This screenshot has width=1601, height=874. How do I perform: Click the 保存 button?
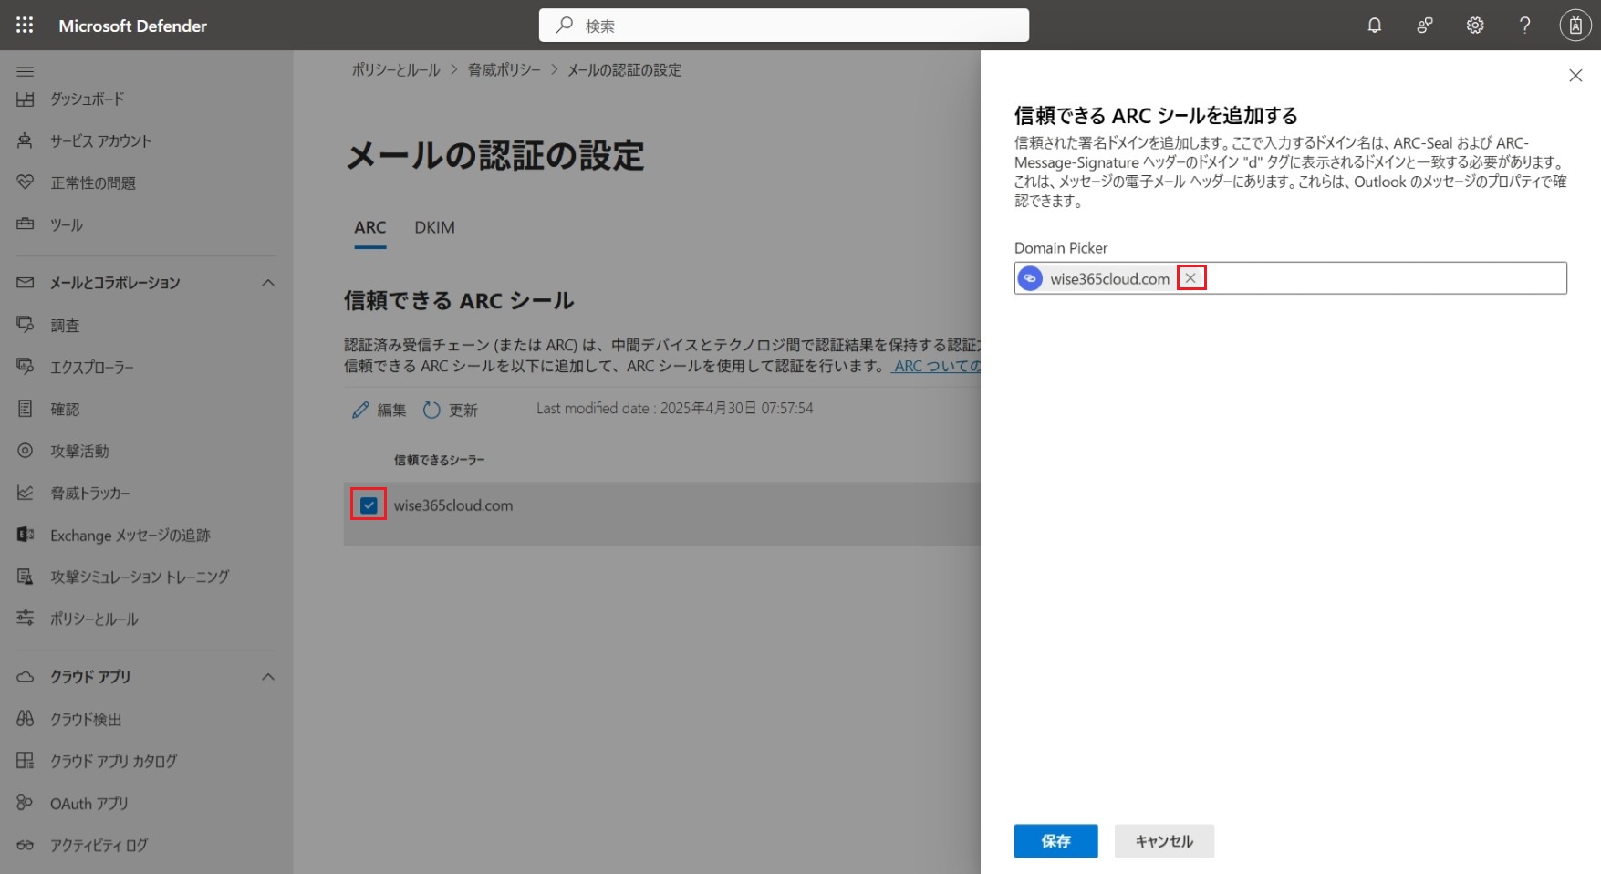coord(1055,841)
